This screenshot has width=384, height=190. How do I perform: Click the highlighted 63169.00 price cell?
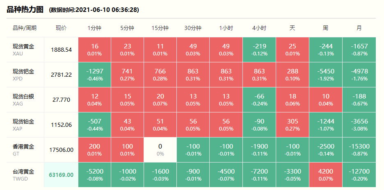[61, 175]
